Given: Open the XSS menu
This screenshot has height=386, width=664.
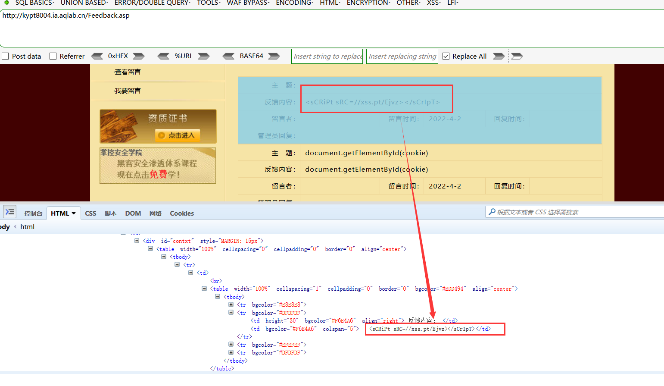Looking at the screenshot, I should (434, 3).
